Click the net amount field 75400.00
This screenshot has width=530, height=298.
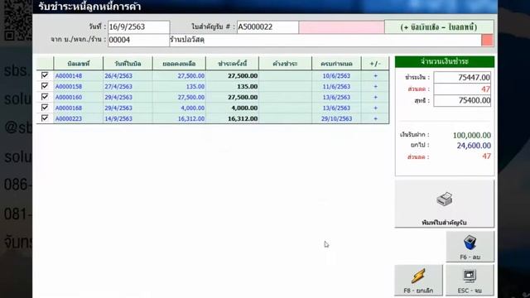[462, 100]
